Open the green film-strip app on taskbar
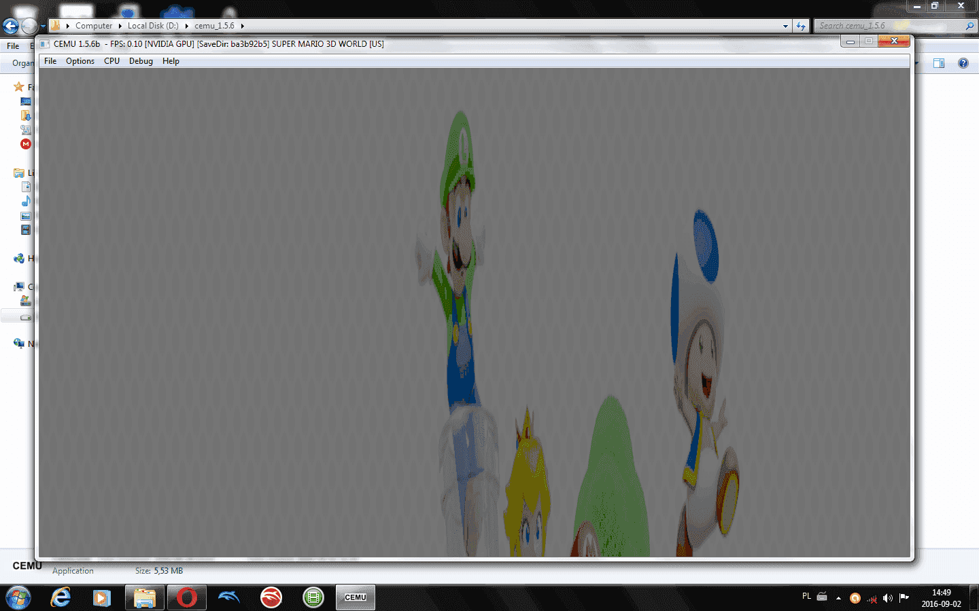The image size is (979, 611). [313, 598]
